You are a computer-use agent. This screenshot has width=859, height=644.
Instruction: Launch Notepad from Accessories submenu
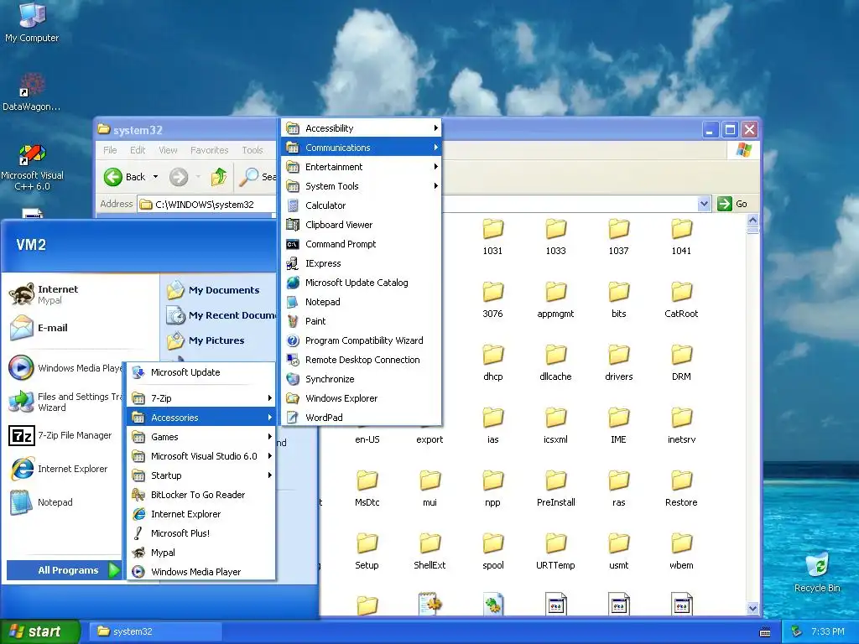pyautogui.click(x=361, y=302)
